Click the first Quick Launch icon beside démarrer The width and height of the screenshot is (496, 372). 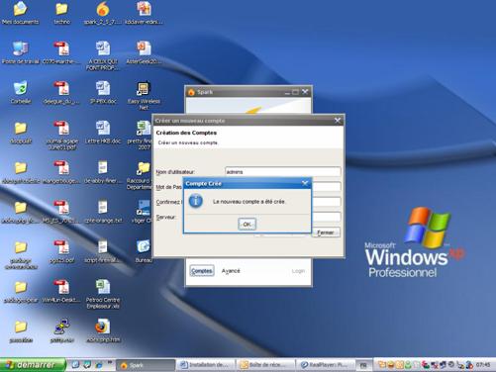(75, 364)
